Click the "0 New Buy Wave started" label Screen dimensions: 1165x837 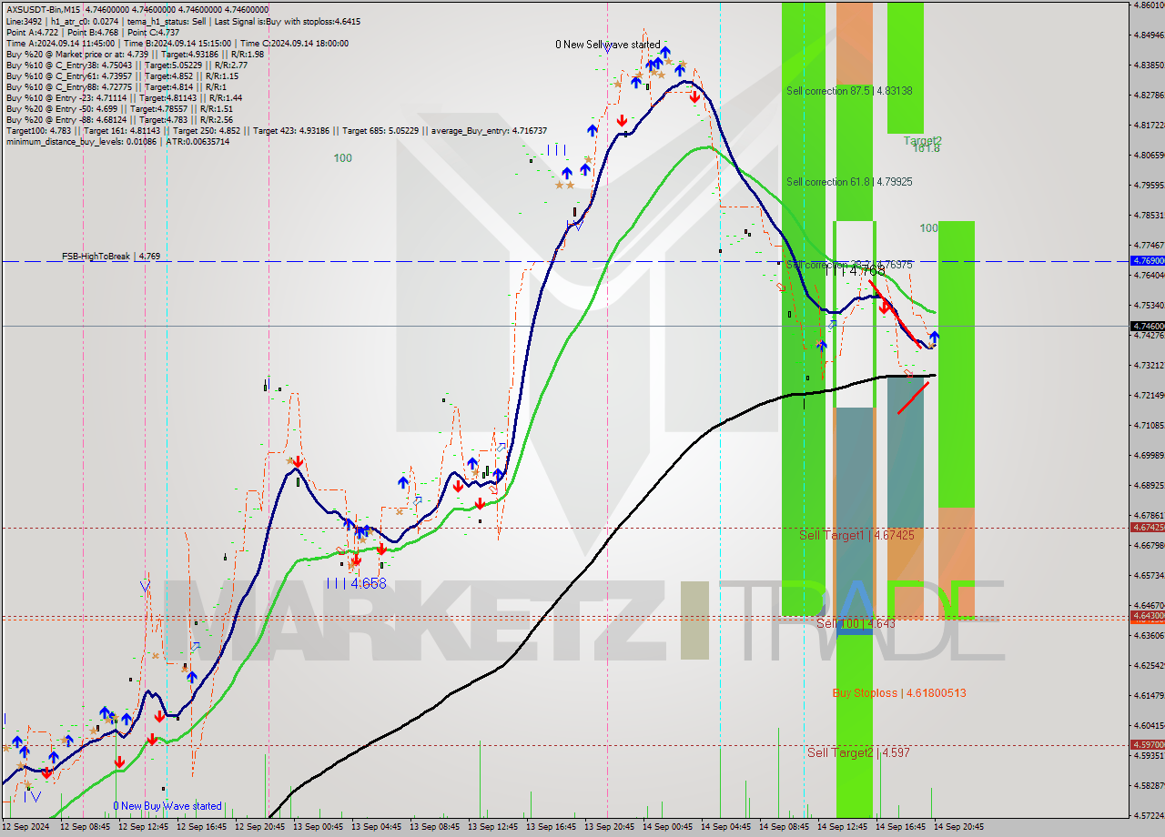tap(167, 806)
